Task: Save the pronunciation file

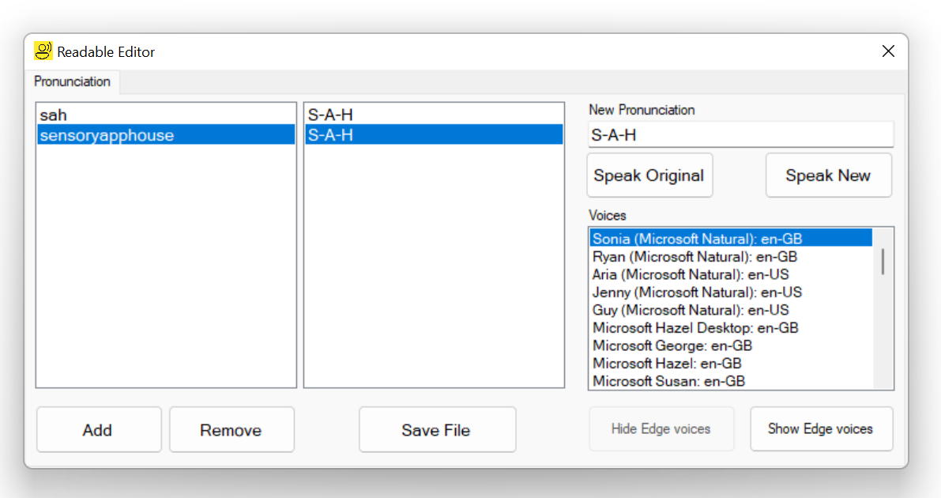Action: (x=437, y=429)
